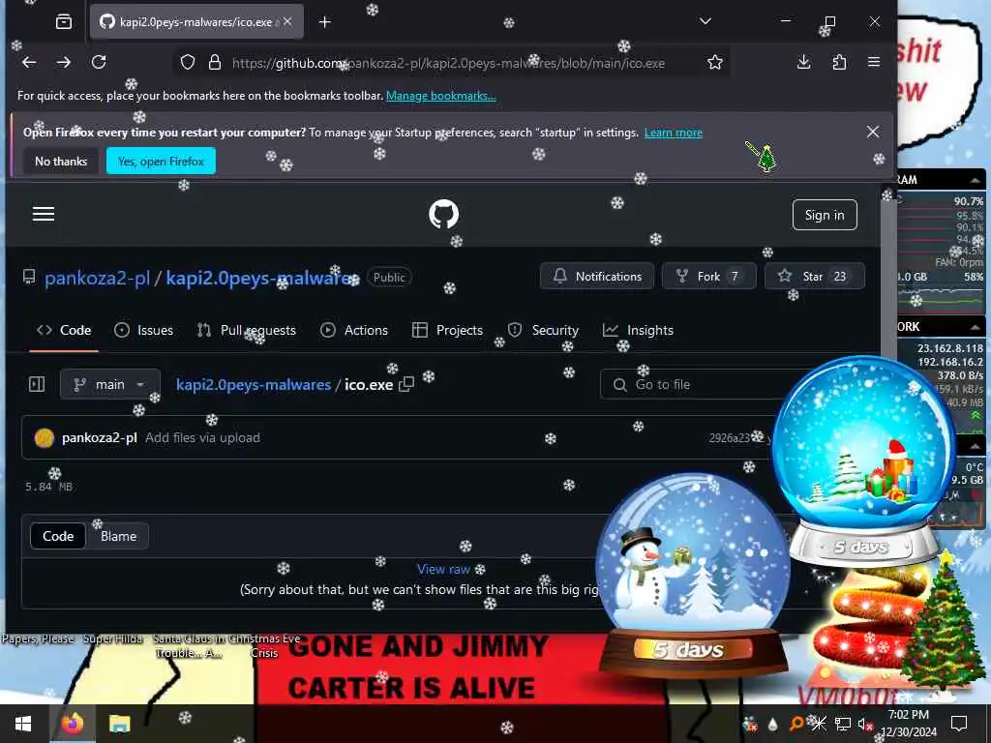Open kapi2.0peys-malwares repository title link
The image size is (991, 743).
(x=261, y=278)
